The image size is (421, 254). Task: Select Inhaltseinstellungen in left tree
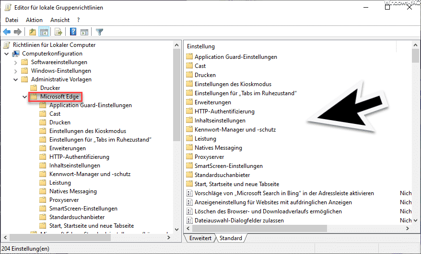point(75,166)
